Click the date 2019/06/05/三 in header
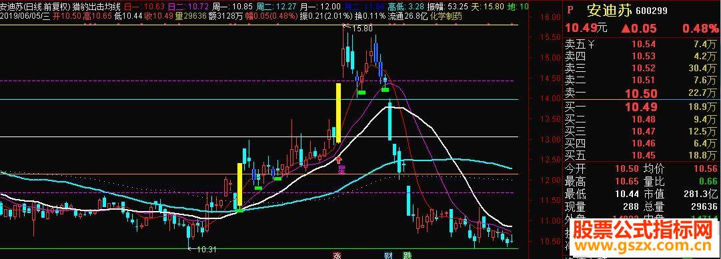The height and width of the screenshot is (259, 721). [25, 16]
